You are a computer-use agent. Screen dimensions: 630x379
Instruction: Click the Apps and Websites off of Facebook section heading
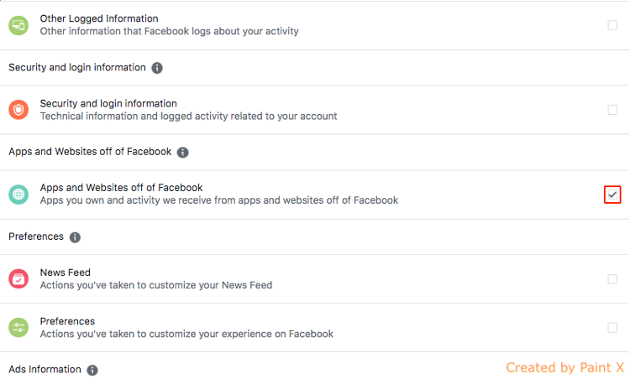[x=90, y=152]
